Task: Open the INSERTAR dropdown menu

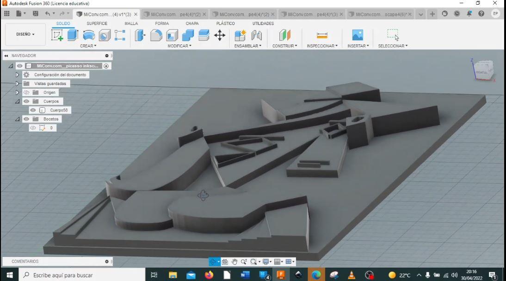Action: [358, 46]
